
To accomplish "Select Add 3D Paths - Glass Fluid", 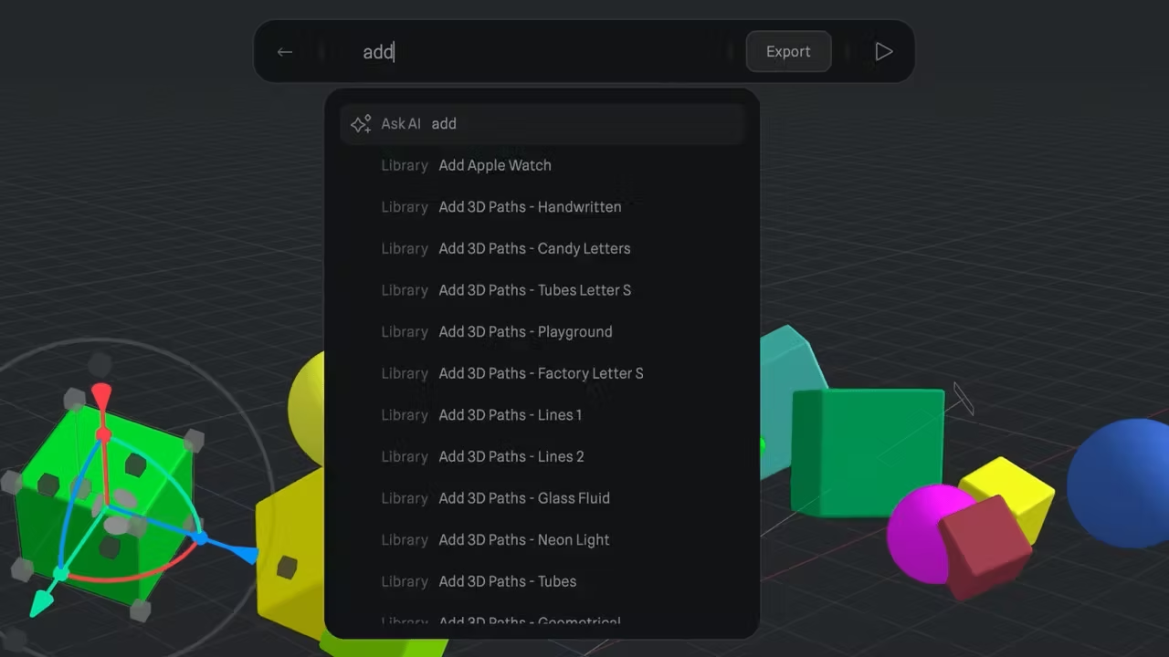I will point(524,498).
